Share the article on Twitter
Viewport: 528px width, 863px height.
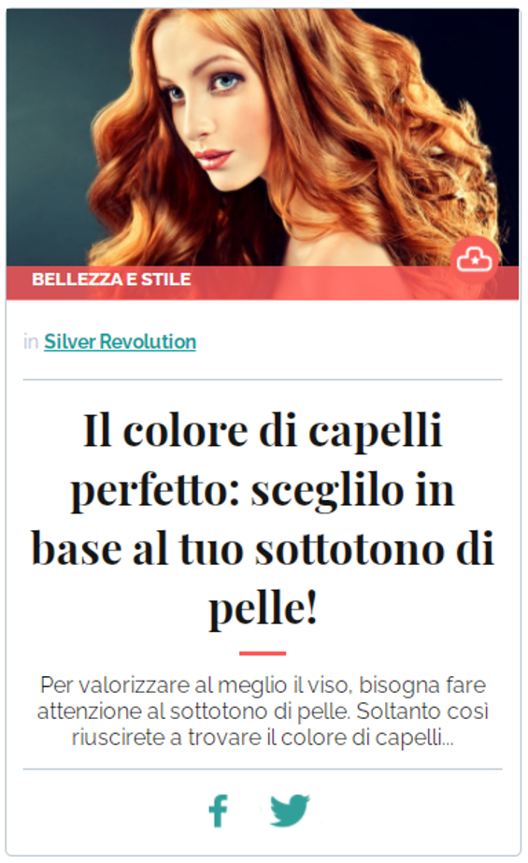click(x=290, y=810)
